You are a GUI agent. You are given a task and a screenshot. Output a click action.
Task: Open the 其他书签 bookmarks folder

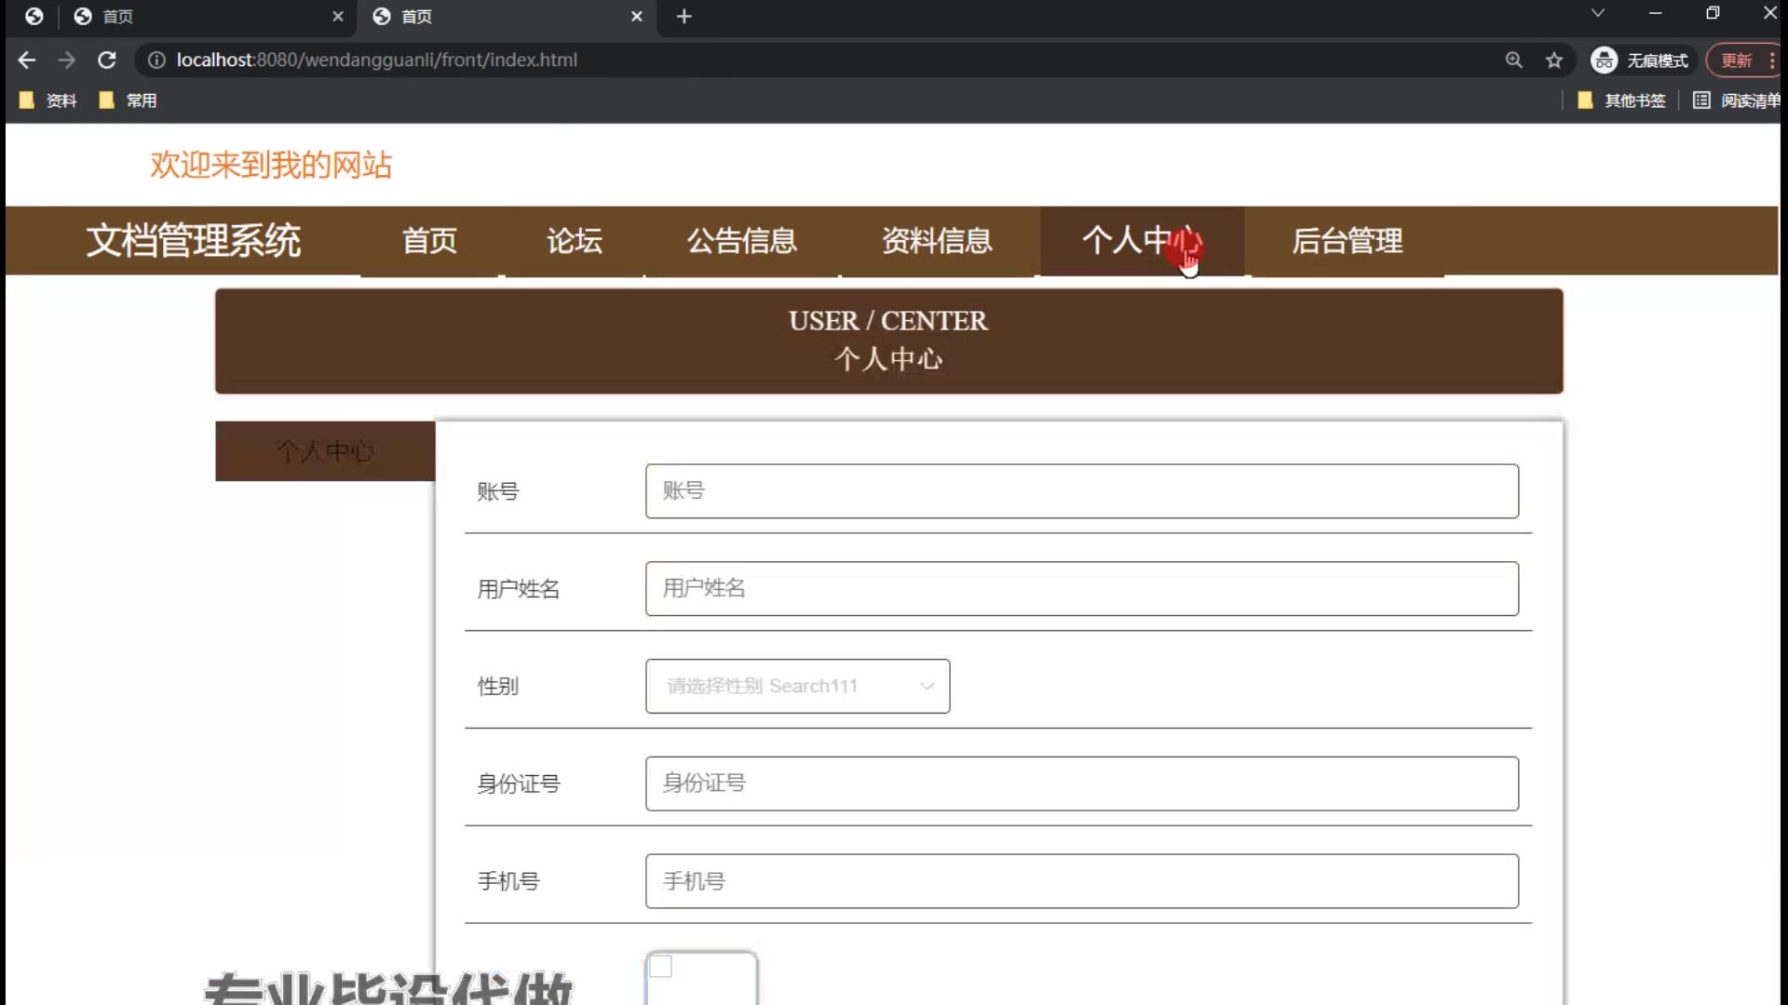click(1621, 100)
